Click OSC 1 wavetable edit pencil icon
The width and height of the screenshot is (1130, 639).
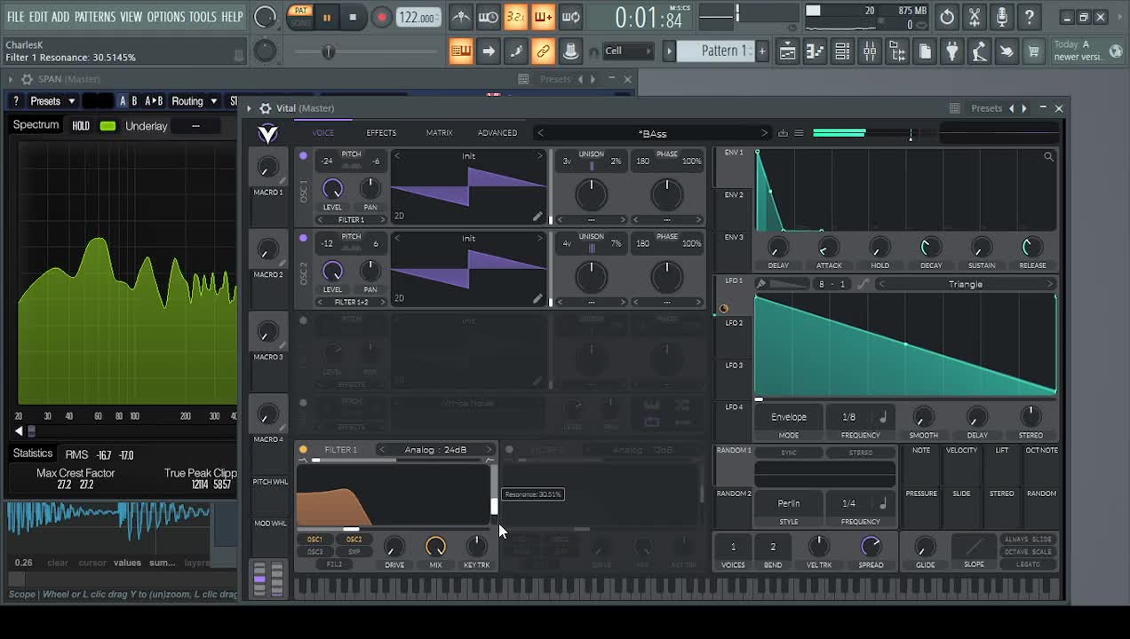[x=537, y=216]
